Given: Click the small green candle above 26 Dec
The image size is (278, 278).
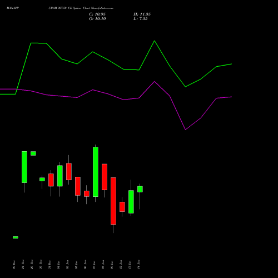Looking at the screenshot, I should pos(33,153).
